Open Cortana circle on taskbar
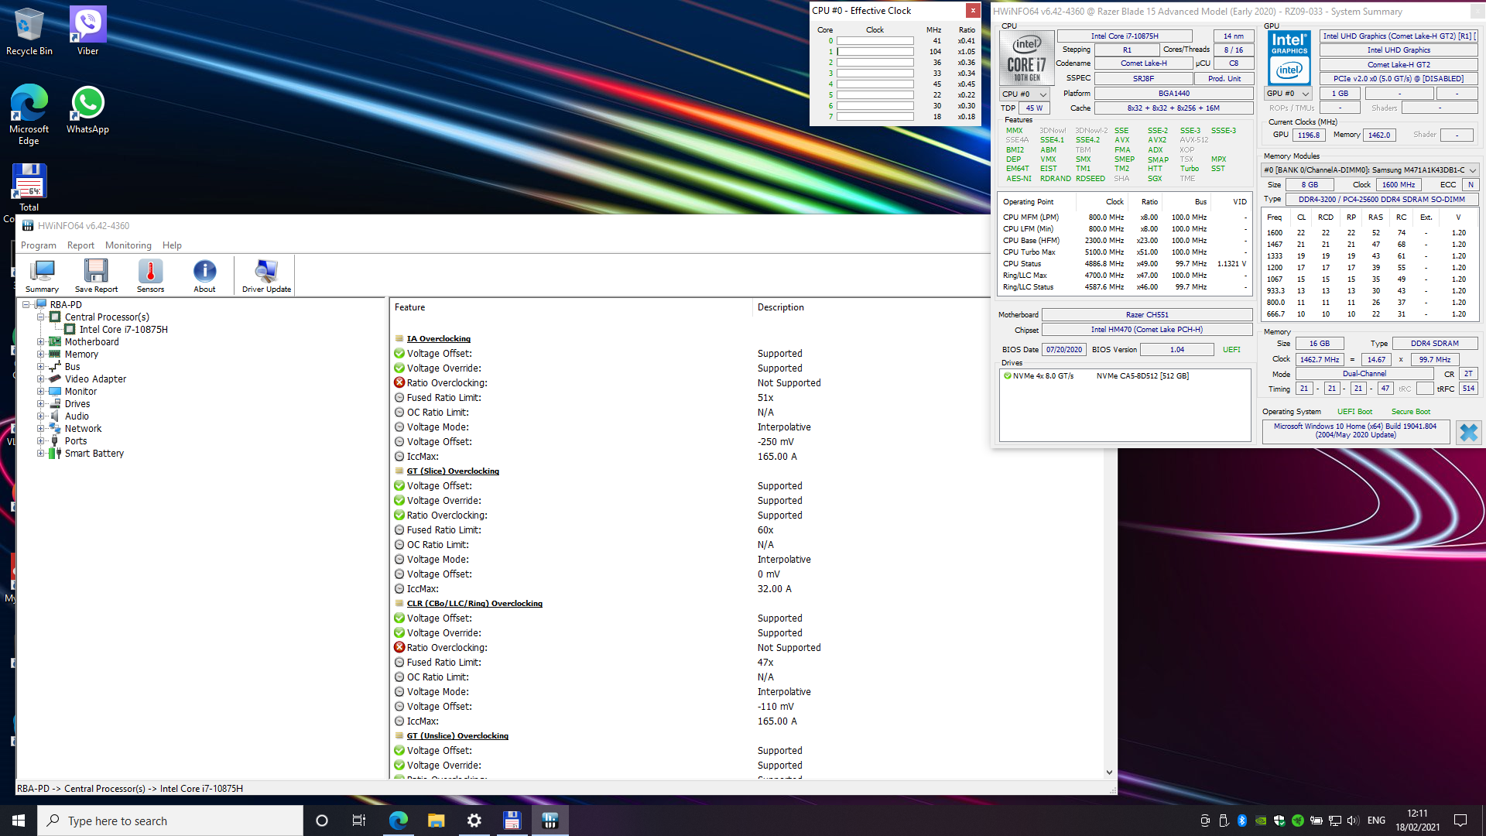This screenshot has height=836, width=1486. 322,821
